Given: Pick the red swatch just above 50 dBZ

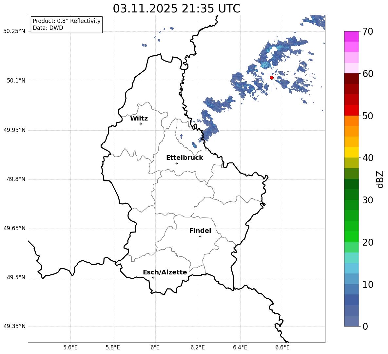Looking at the screenshot, I should click(352, 110).
